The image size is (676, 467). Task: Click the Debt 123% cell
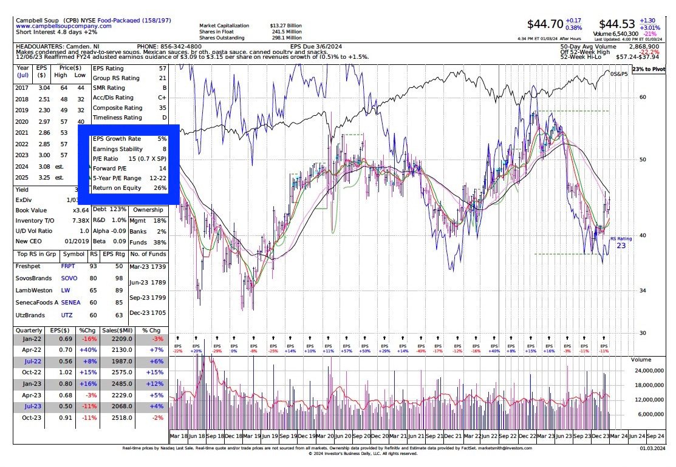109,209
